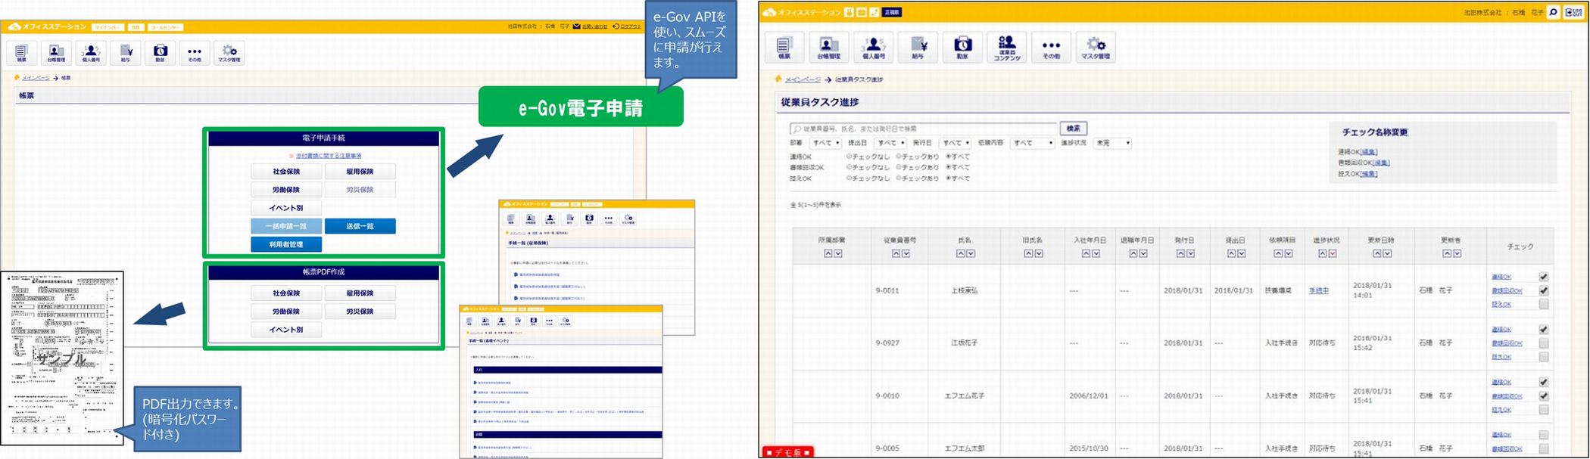
Task: Click the エフエム花子 name cell
Action: click(x=965, y=395)
